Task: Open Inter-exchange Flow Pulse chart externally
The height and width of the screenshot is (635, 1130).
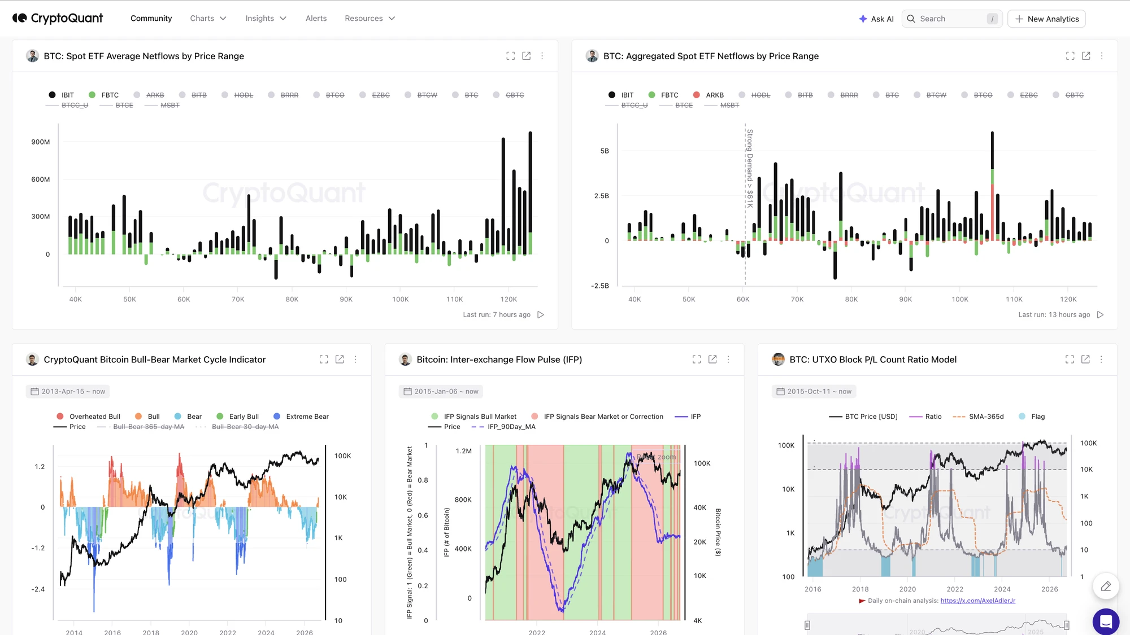Action: 712,360
